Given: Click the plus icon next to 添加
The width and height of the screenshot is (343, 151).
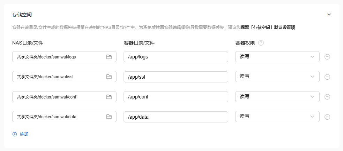Looking at the screenshot, I should [15, 134].
